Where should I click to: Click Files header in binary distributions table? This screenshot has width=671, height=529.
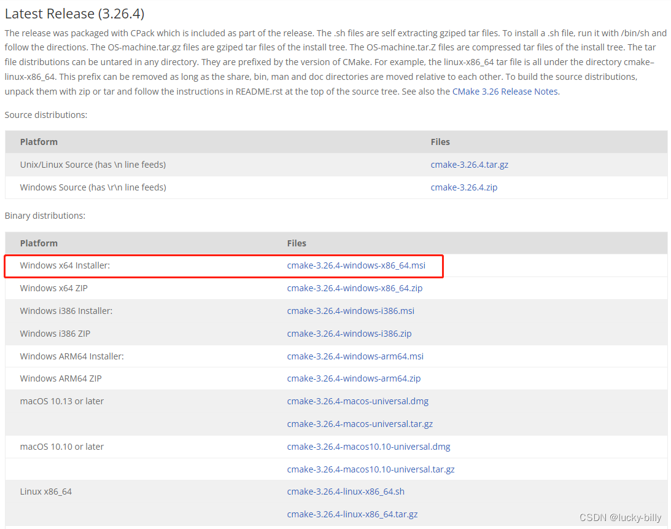pos(297,243)
